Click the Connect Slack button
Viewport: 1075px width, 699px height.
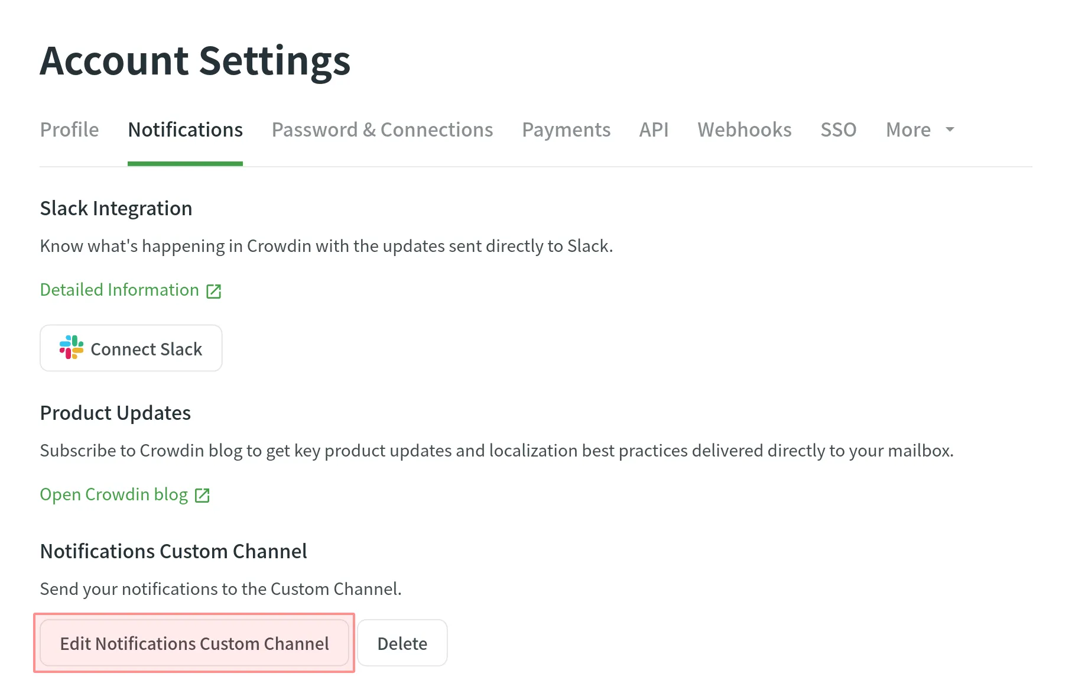[x=131, y=348]
